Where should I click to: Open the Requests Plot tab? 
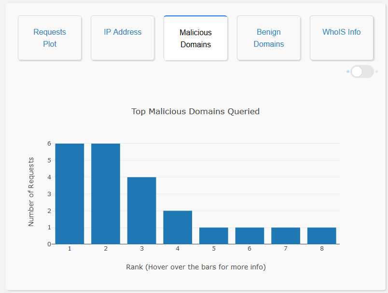50,38
